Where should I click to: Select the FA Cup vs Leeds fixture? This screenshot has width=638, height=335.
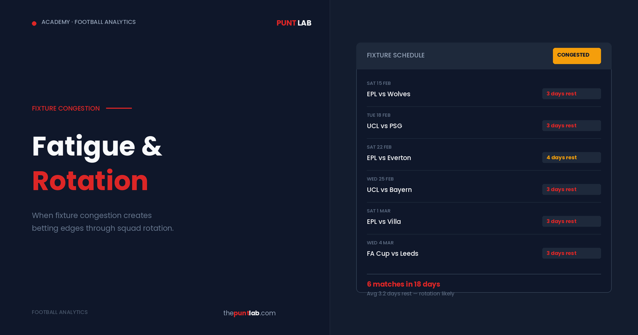click(392, 254)
